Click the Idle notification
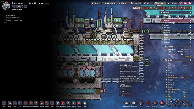 click(x=5, y=23)
